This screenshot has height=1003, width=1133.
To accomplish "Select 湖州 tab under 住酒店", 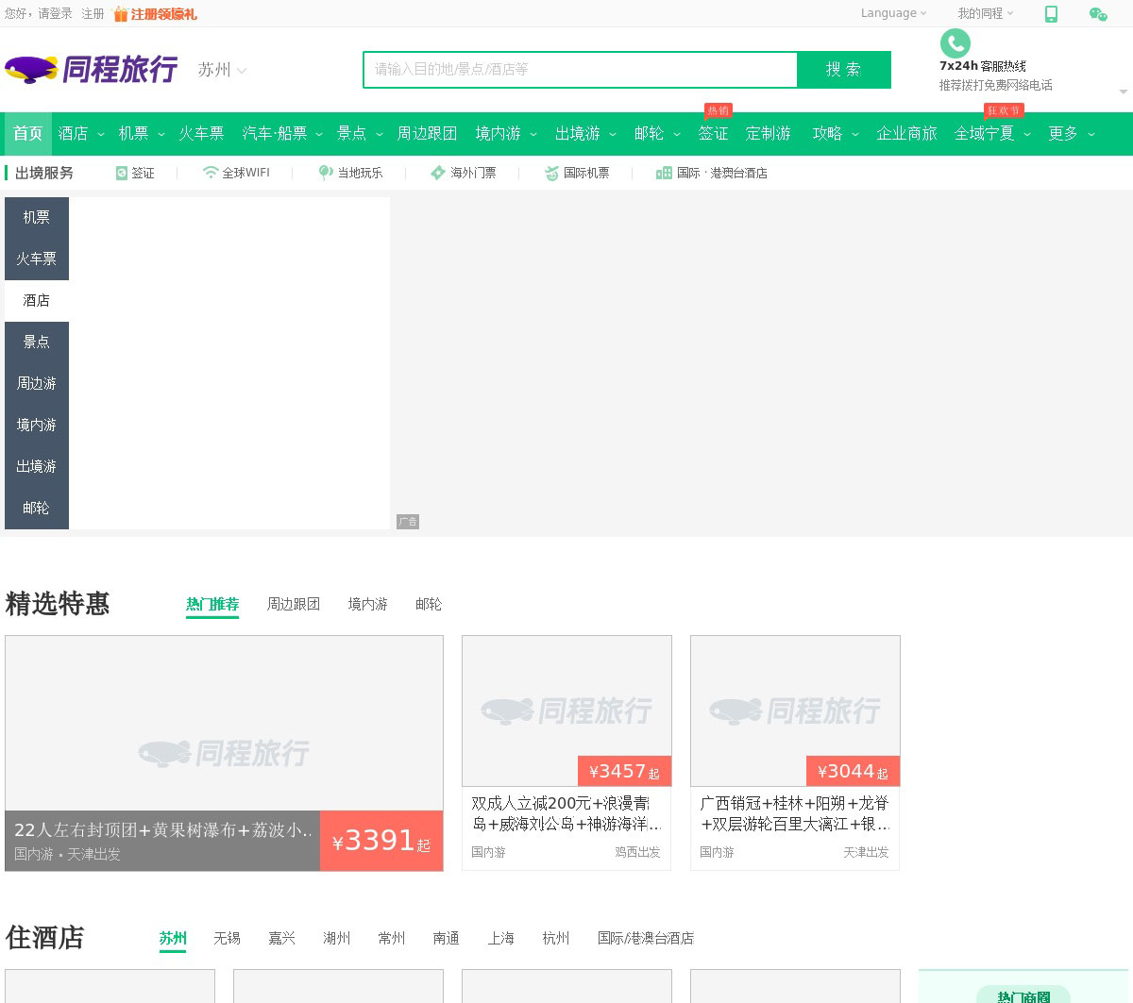I will tap(336, 939).
